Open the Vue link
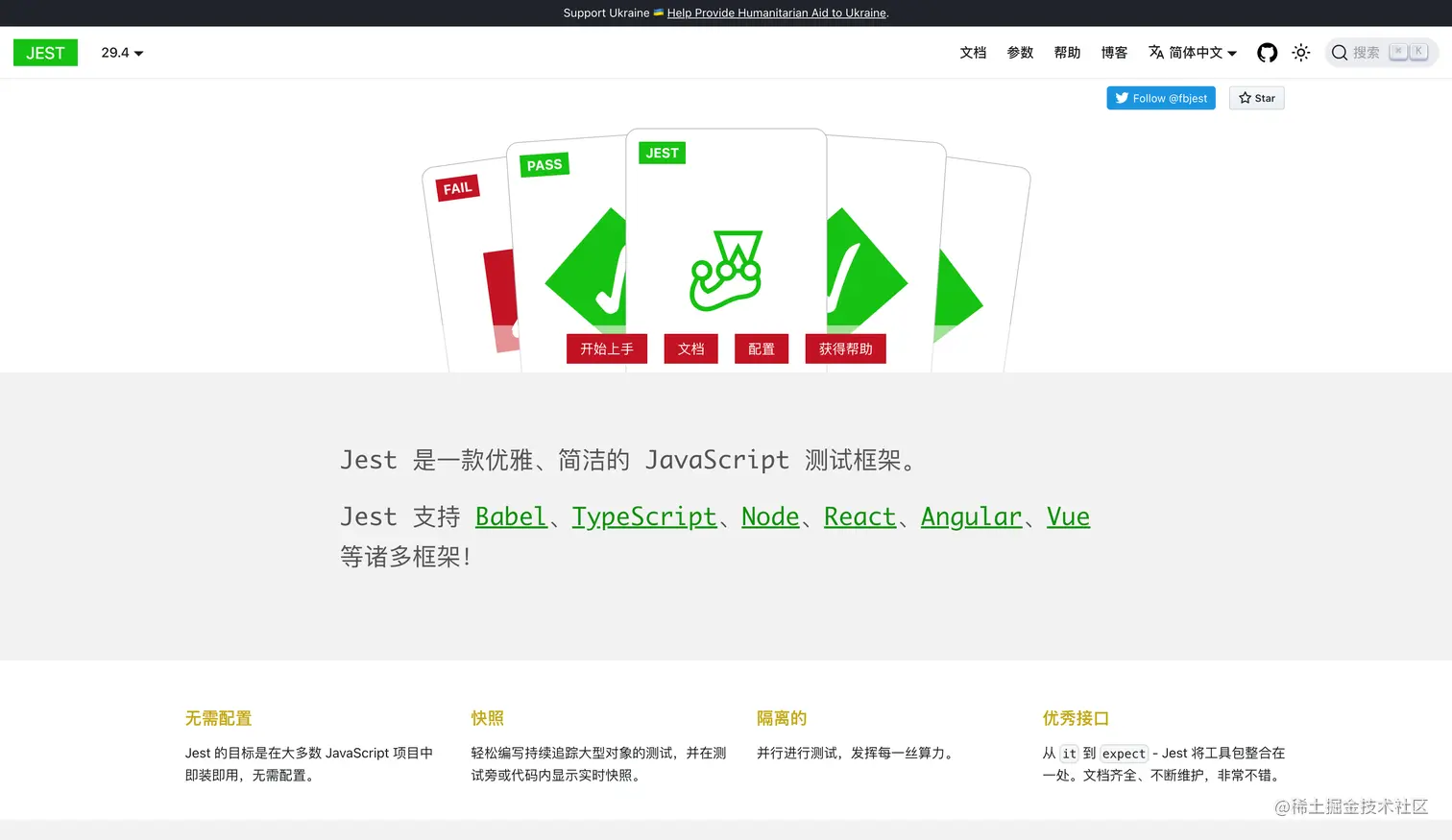This screenshot has height=840, width=1452. click(1068, 516)
